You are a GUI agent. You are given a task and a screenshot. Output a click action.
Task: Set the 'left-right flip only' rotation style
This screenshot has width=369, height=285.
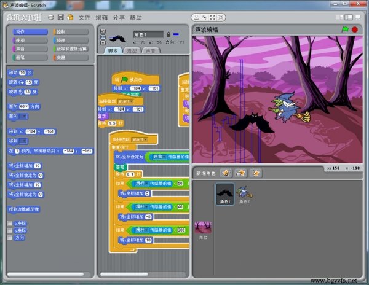[103, 37]
